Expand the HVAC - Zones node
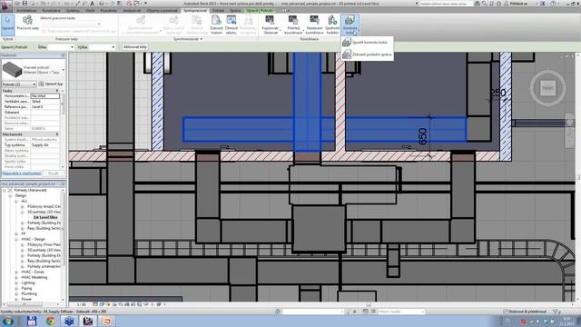 16,272
